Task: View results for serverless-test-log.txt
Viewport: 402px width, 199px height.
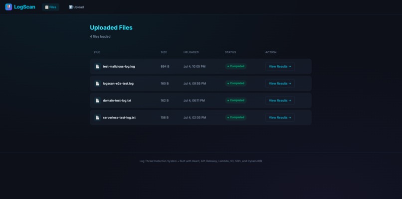Action: pos(280,118)
